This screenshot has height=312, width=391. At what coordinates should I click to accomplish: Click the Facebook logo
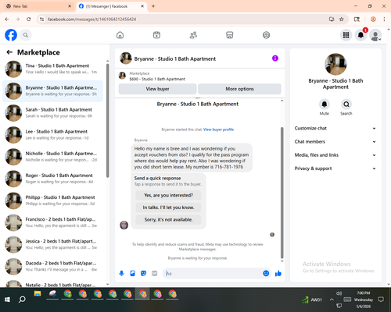(11, 35)
